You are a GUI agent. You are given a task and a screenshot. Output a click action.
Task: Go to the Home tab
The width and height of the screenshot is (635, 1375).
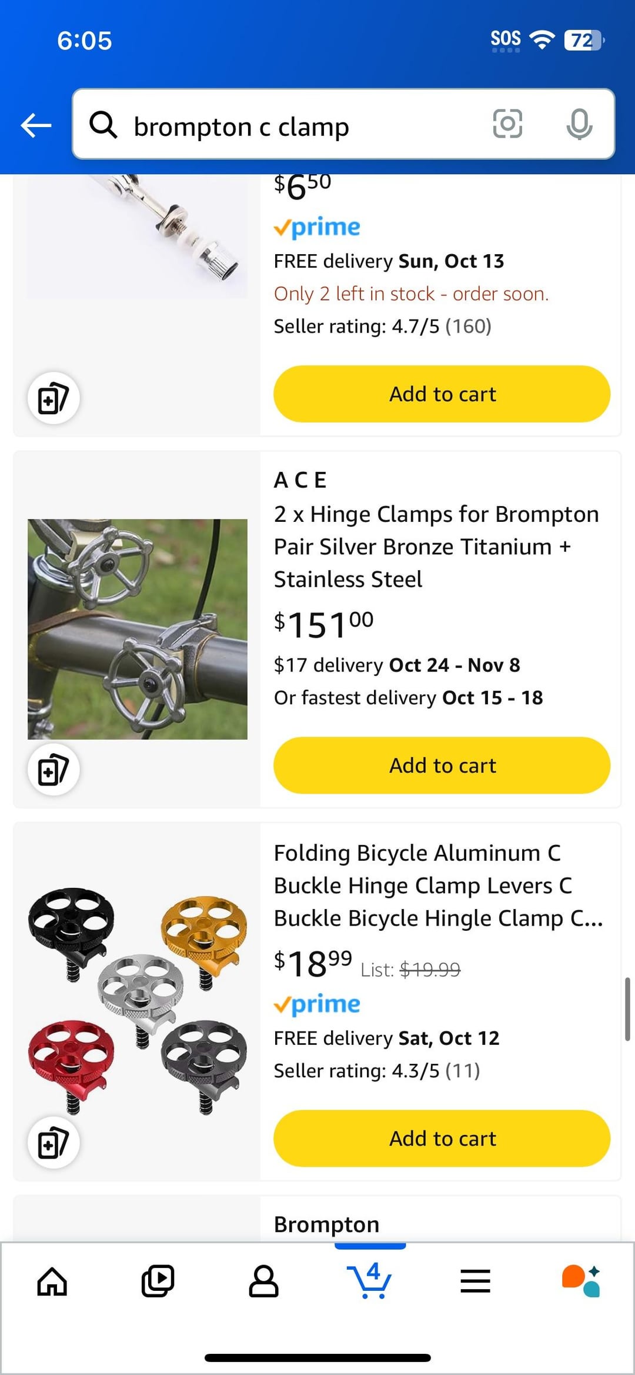click(x=52, y=1280)
